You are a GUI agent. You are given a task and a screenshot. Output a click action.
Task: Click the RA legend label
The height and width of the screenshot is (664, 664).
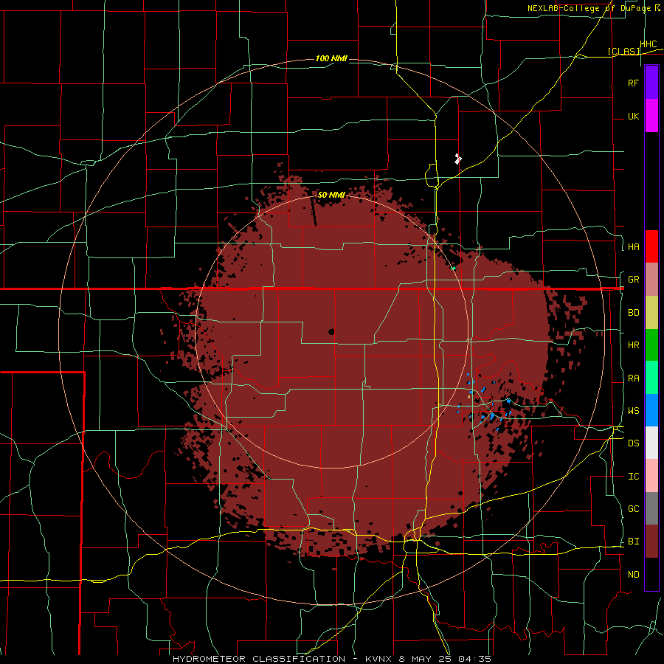[633, 378]
